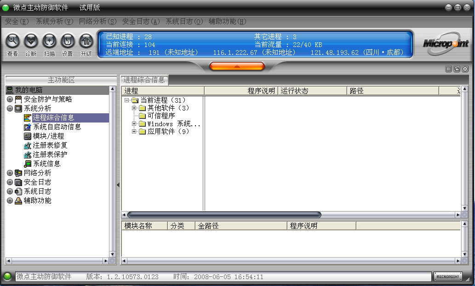Screen dimensions: 475x286
Task: Open the 系统分析(V) menu
Action: pos(55,22)
